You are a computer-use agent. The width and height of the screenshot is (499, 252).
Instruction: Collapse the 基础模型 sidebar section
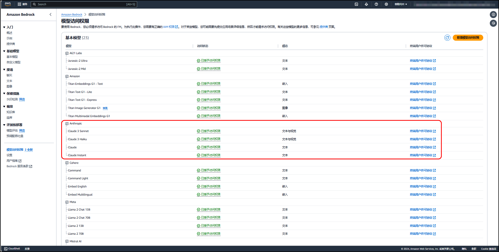click(4, 51)
